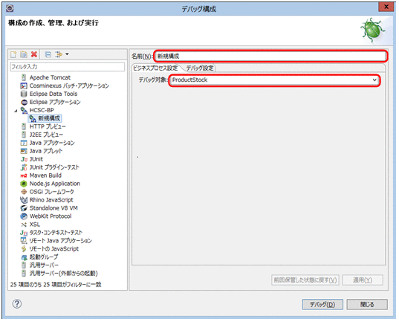399x322 pixels.
Task: Open the filter configurations dropdown arrow
Action: (x=67, y=54)
